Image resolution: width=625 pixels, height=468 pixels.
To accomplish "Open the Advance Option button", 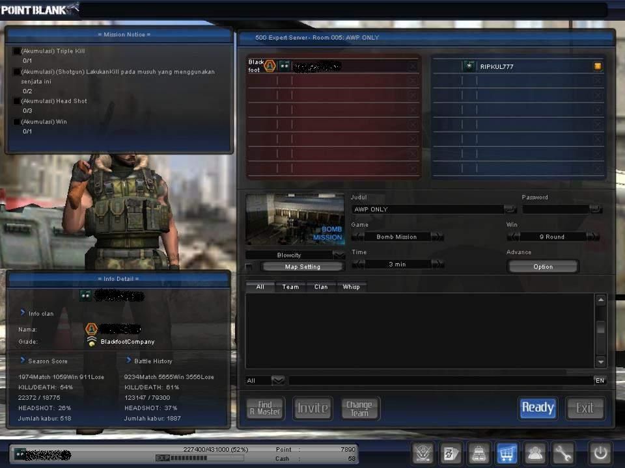I will click(x=543, y=266).
